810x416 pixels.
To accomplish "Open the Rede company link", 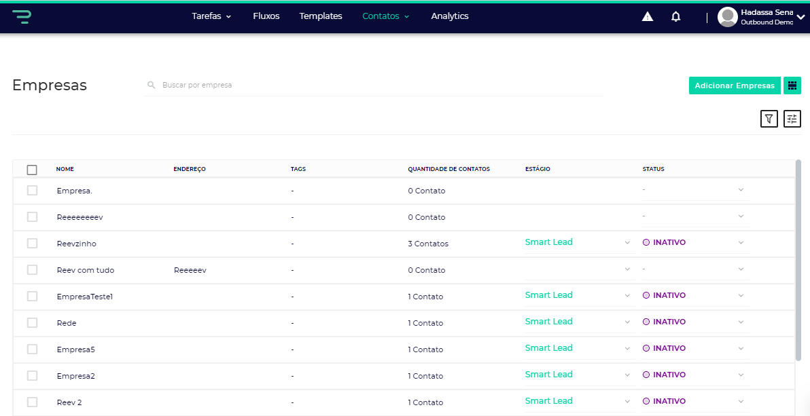I will pos(67,323).
